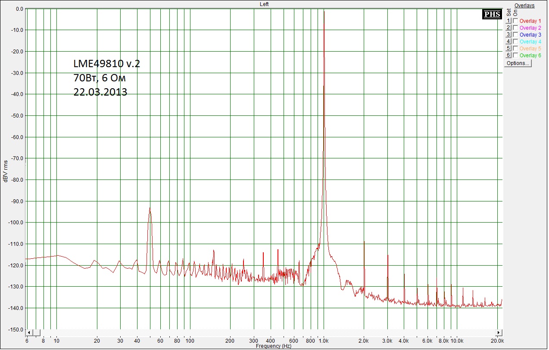Set Overlay 1 with the '1' button
The width and height of the screenshot is (549, 350).
point(508,21)
